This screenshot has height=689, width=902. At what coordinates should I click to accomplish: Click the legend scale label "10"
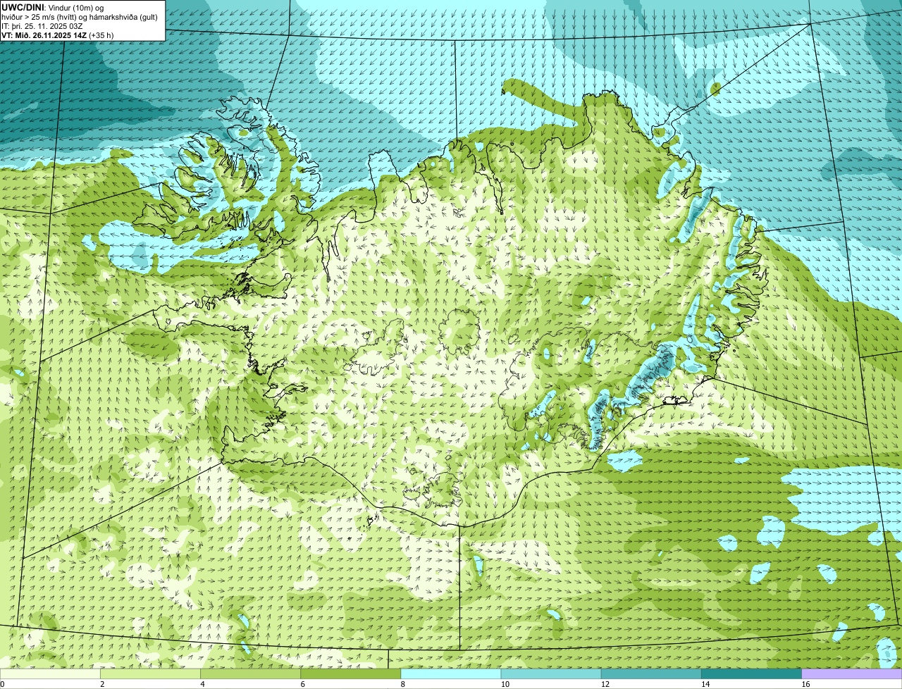[504, 684]
